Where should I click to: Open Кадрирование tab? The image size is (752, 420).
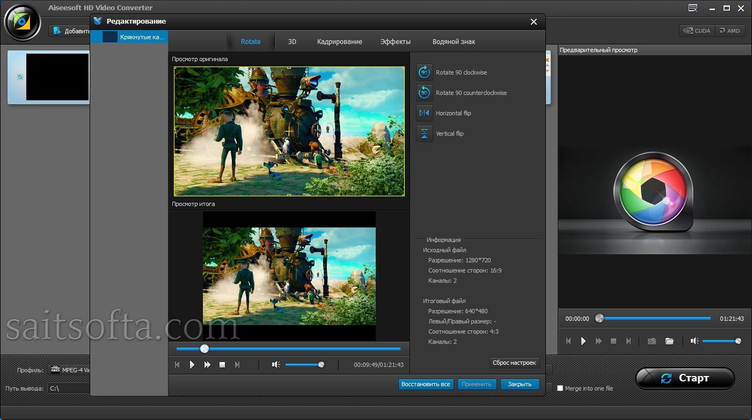click(x=339, y=42)
